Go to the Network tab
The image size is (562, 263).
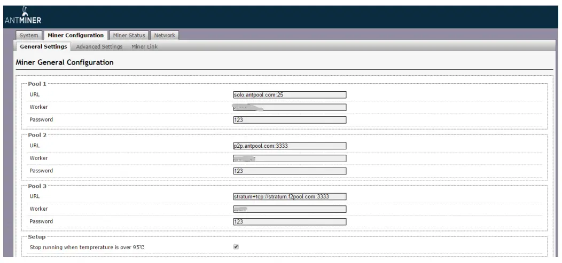point(165,35)
